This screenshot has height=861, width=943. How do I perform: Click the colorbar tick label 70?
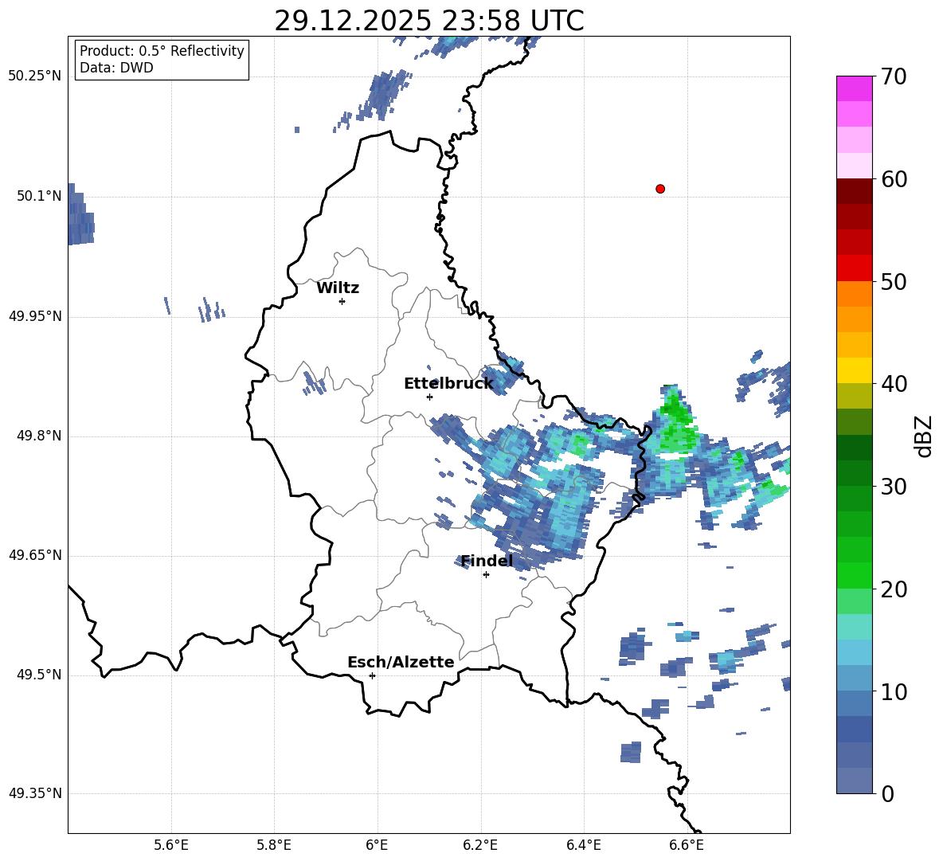(x=894, y=77)
